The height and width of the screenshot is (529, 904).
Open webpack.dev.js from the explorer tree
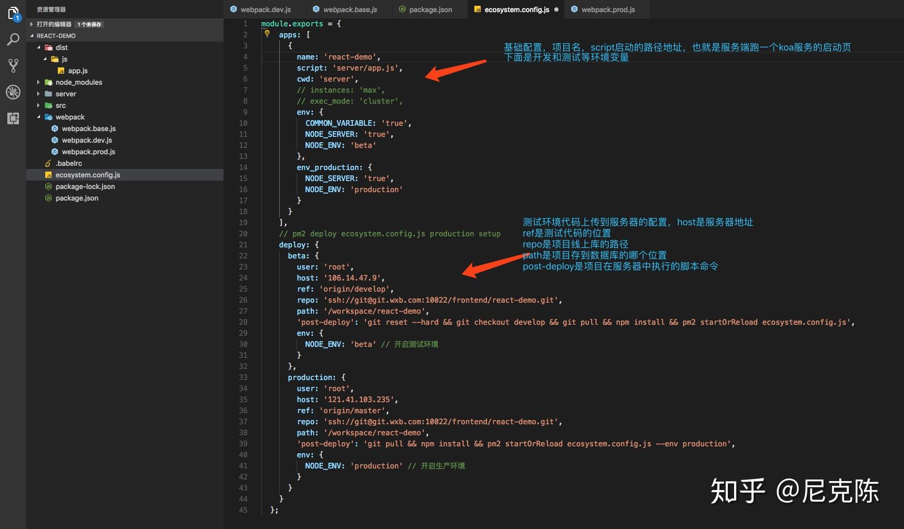click(x=87, y=140)
